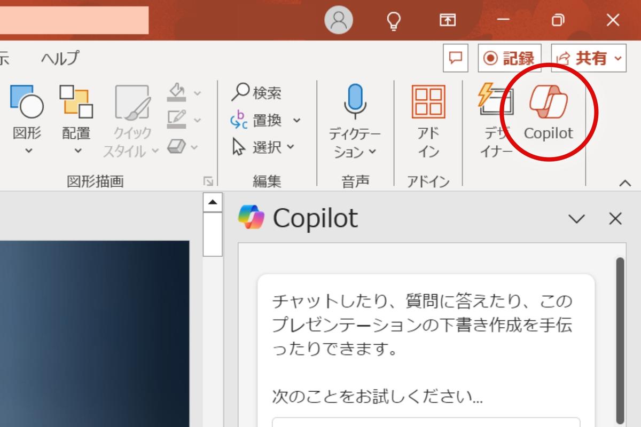
Task: Click the scrollbar up arrow
Action: [212, 201]
